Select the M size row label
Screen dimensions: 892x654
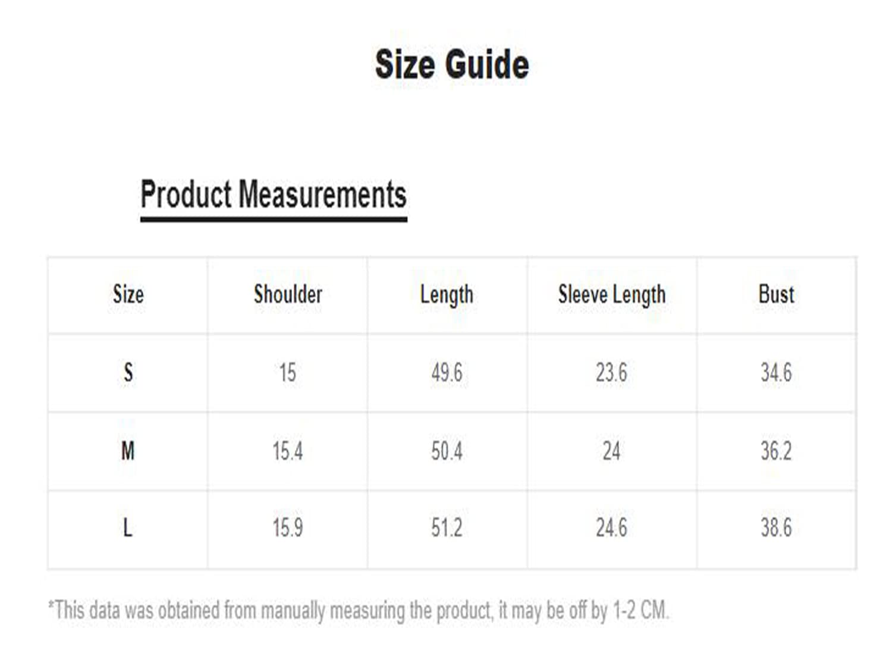point(128,451)
